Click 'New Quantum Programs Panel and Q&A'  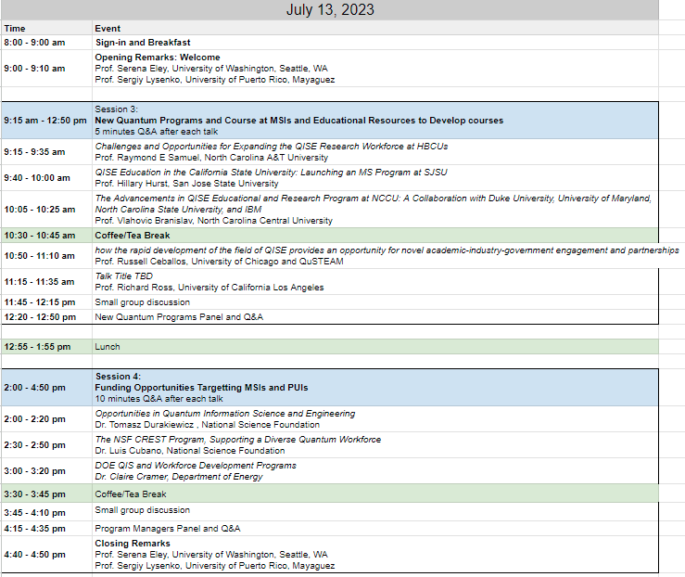click(179, 317)
